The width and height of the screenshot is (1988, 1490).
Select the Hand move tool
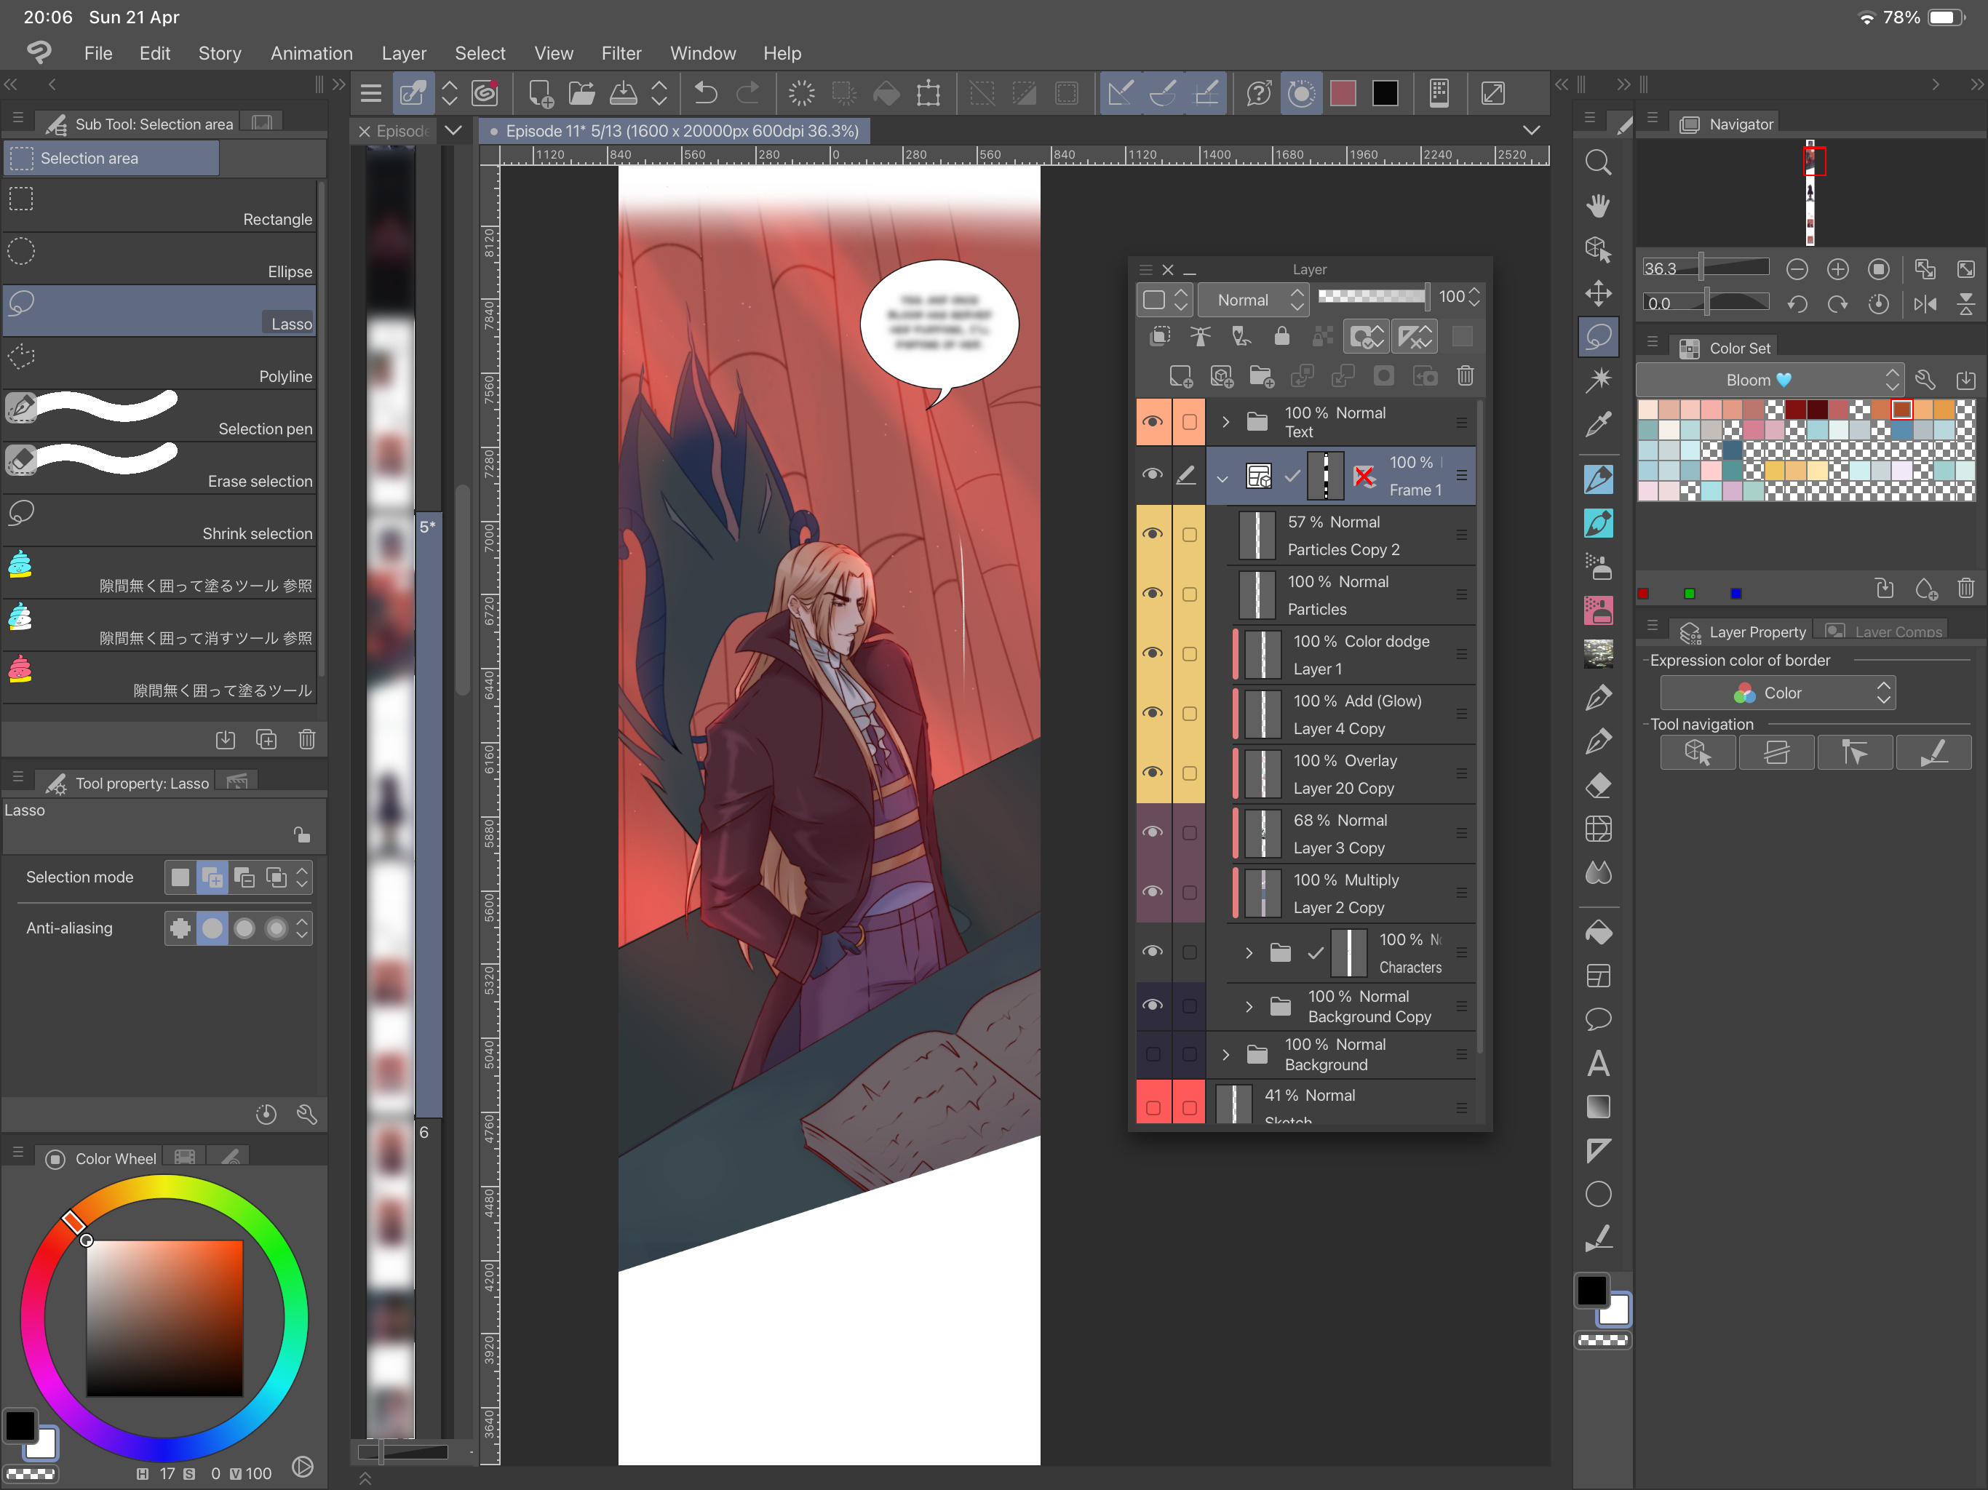pyautogui.click(x=1597, y=206)
